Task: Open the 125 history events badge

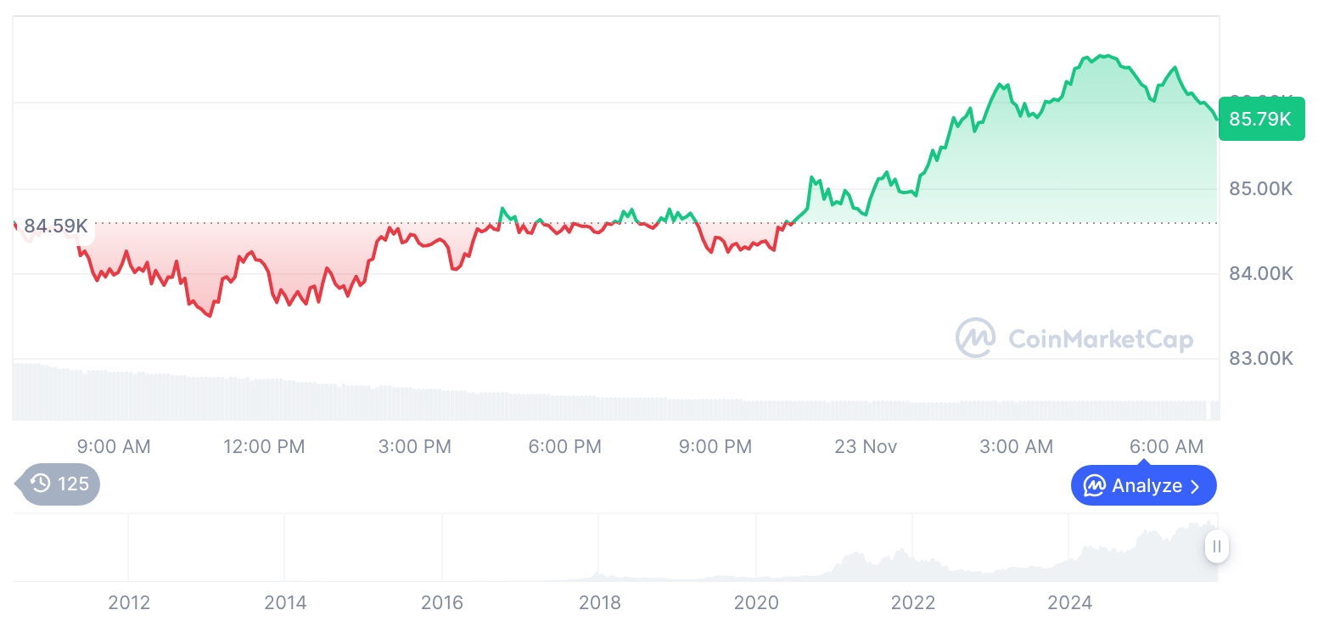Action: click(59, 484)
